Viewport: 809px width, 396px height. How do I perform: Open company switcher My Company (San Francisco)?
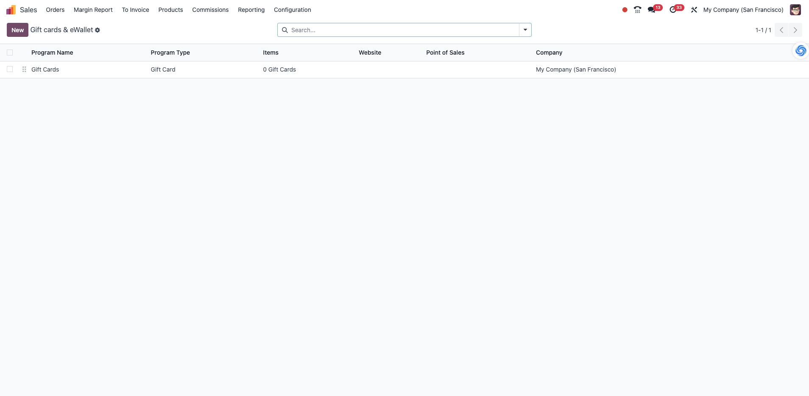743,10
